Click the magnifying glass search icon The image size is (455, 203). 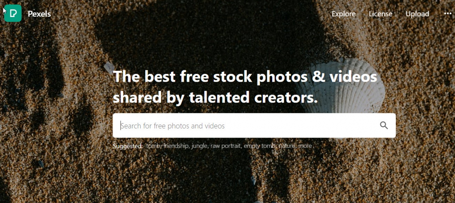(x=384, y=126)
